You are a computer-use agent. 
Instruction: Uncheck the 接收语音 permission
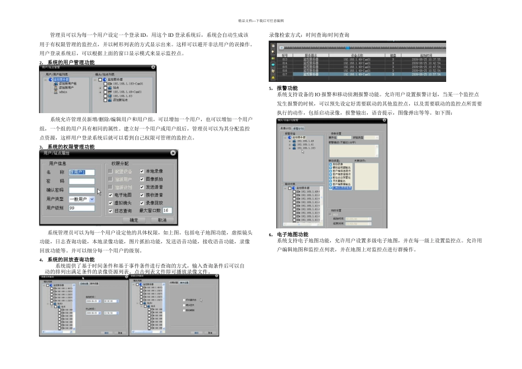point(142,195)
